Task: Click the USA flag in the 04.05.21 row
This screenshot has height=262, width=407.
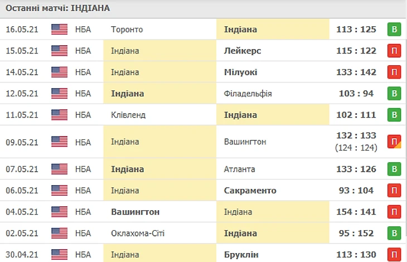Action: [59, 211]
